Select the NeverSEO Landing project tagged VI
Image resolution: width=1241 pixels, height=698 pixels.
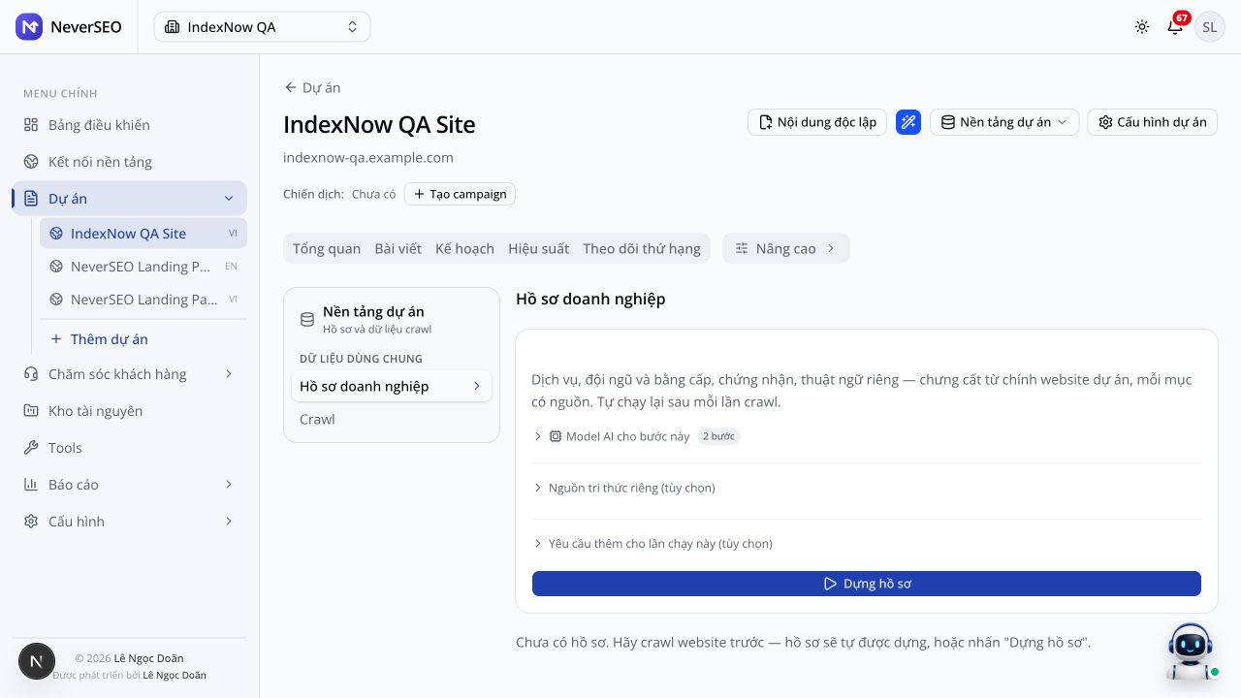[x=143, y=300]
